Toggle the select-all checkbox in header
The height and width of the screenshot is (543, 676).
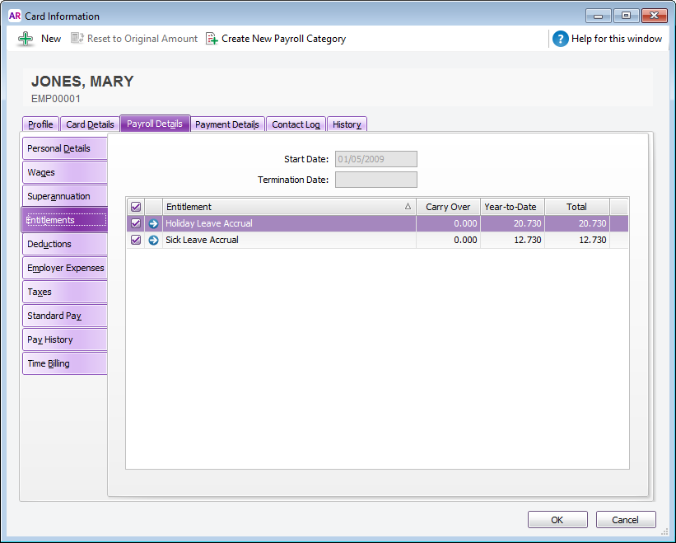(x=136, y=207)
